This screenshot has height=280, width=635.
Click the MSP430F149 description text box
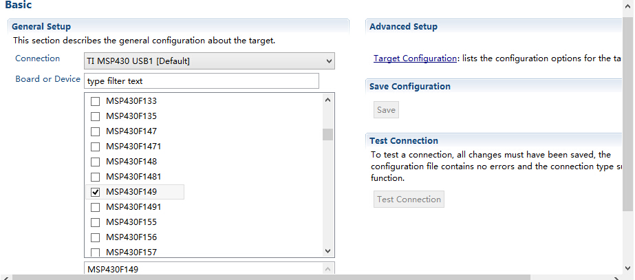tap(209, 269)
